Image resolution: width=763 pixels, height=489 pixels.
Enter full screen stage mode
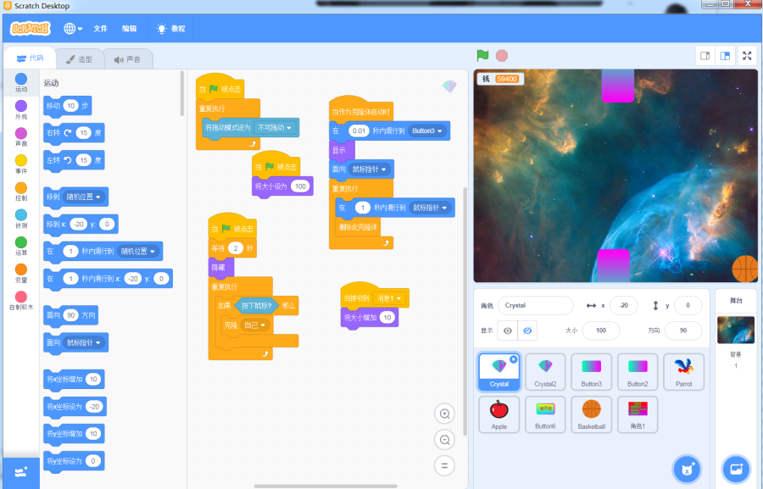click(747, 56)
